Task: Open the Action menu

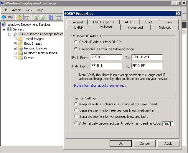Action: [17, 10]
